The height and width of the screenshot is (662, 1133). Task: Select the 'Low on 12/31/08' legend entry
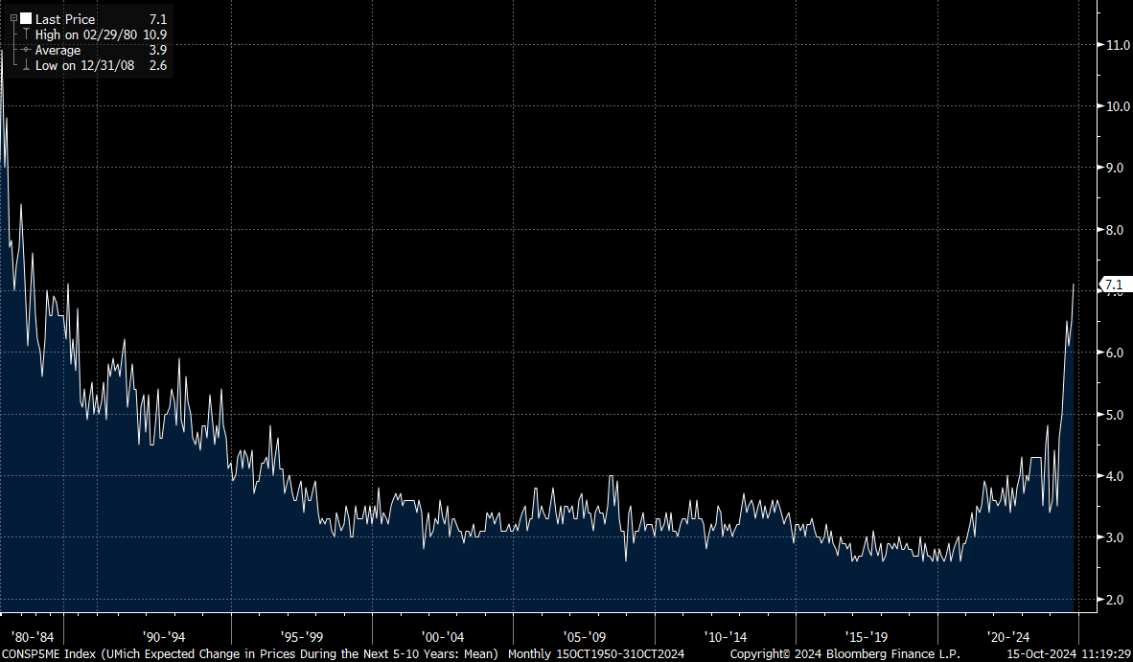click(84, 65)
